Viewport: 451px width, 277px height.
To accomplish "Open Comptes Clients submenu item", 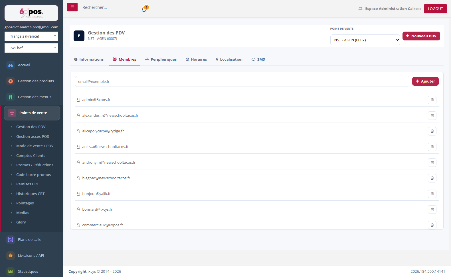I will tap(31, 156).
